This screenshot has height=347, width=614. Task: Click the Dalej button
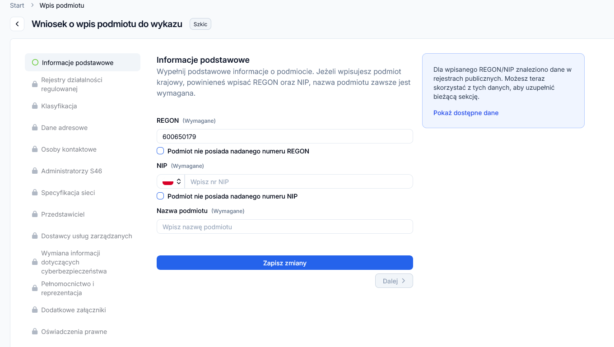[394, 281]
